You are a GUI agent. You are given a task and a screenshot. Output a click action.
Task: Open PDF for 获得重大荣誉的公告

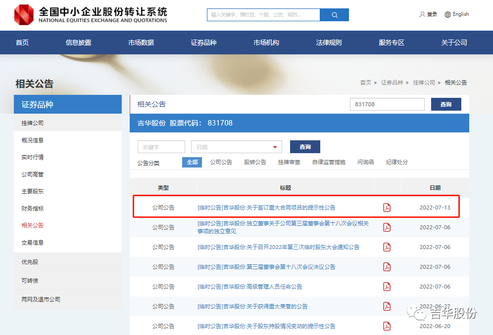tap(387, 306)
